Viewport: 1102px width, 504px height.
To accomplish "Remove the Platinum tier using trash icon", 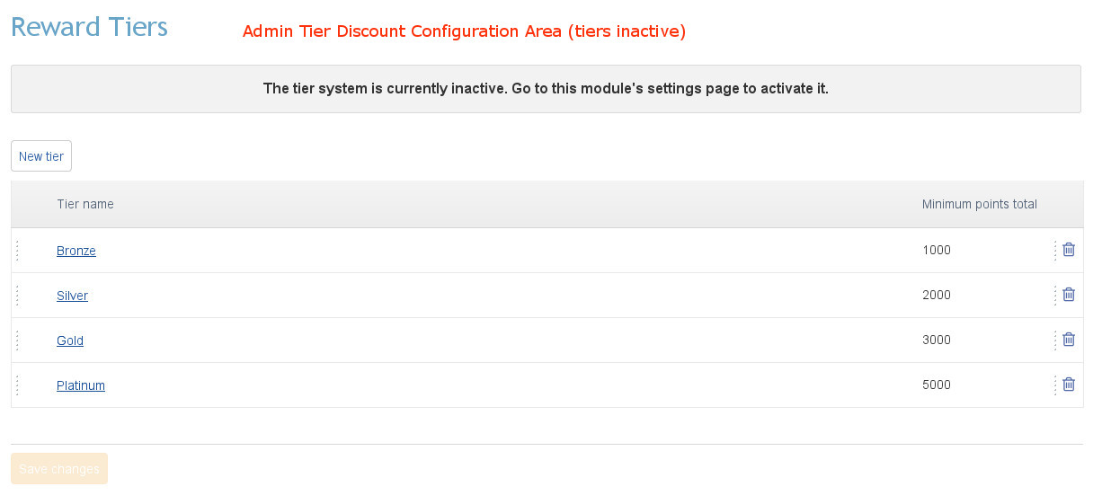I will coord(1069,385).
